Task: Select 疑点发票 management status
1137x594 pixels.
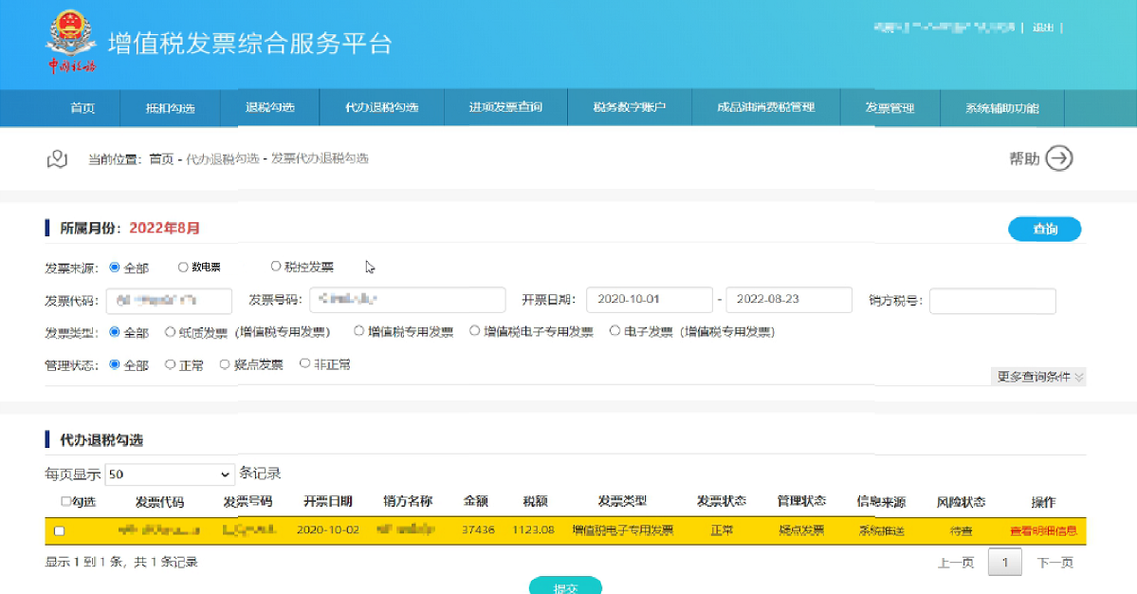Action: (x=225, y=364)
